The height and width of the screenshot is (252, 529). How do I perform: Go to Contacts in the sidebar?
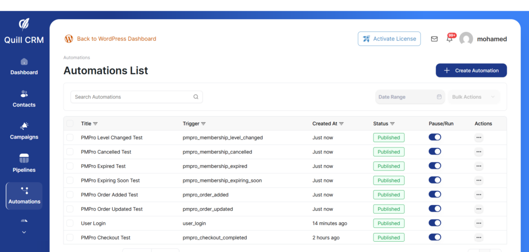pos(24,98)
